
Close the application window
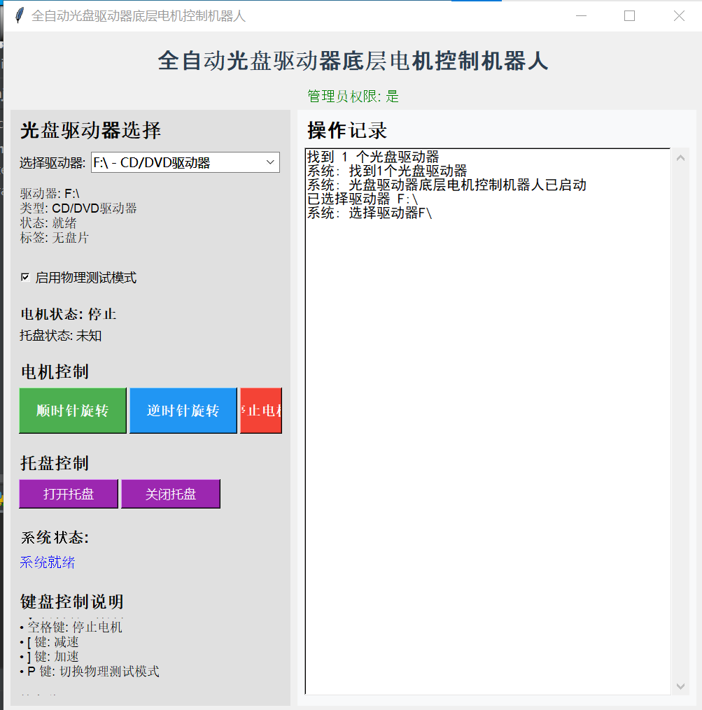pyautogui.click(x=678, y=16)
